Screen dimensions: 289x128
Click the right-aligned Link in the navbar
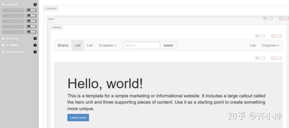(253, 45)
